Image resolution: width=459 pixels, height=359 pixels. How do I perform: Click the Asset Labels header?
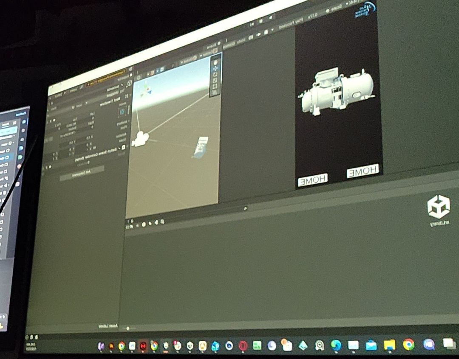coord(108,326)
